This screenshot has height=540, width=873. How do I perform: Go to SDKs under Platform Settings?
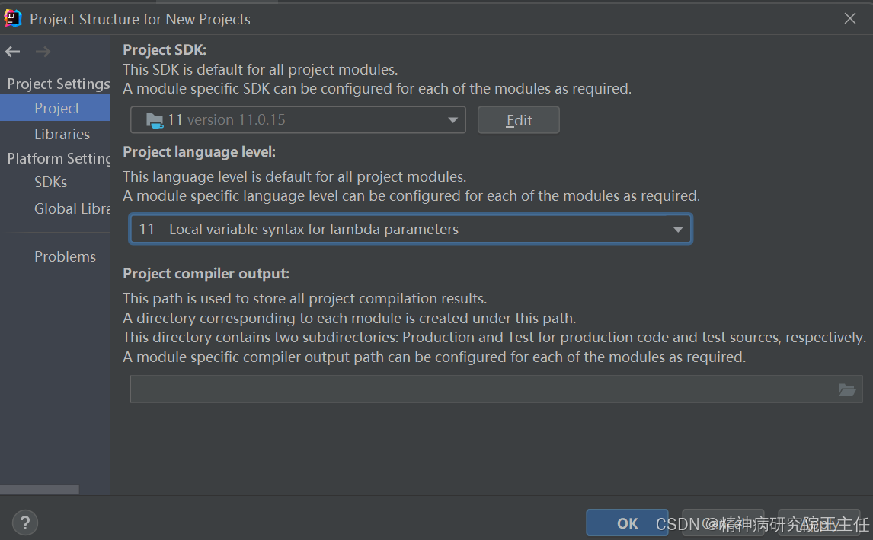pyautogui.click(x=51, y=182)
